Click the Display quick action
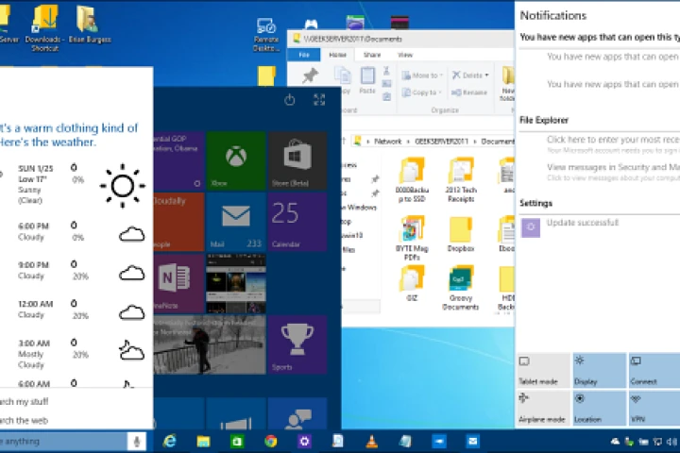 click(600, 370)
